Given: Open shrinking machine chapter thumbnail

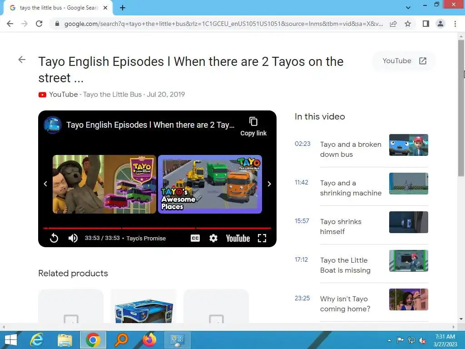Looking at the screenshot, I should [409, 184].
